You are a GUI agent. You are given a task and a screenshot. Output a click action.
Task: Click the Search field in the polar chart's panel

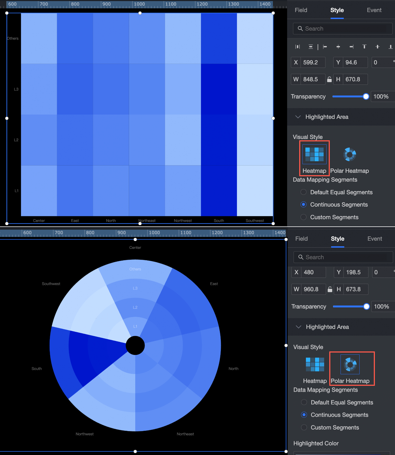[343, 257]
